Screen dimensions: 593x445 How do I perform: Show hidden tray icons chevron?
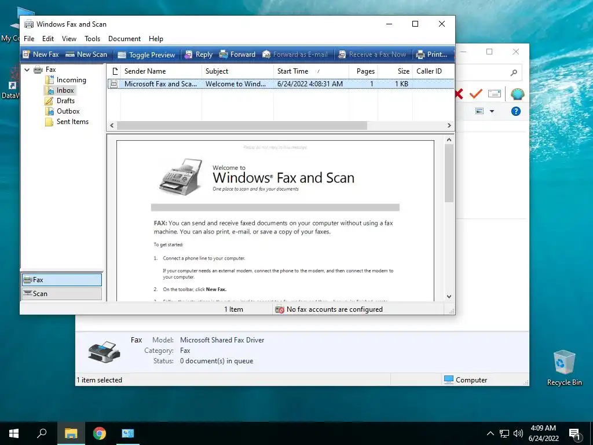490,433
